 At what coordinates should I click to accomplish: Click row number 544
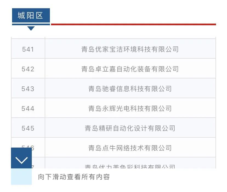[x=28, y=109]
